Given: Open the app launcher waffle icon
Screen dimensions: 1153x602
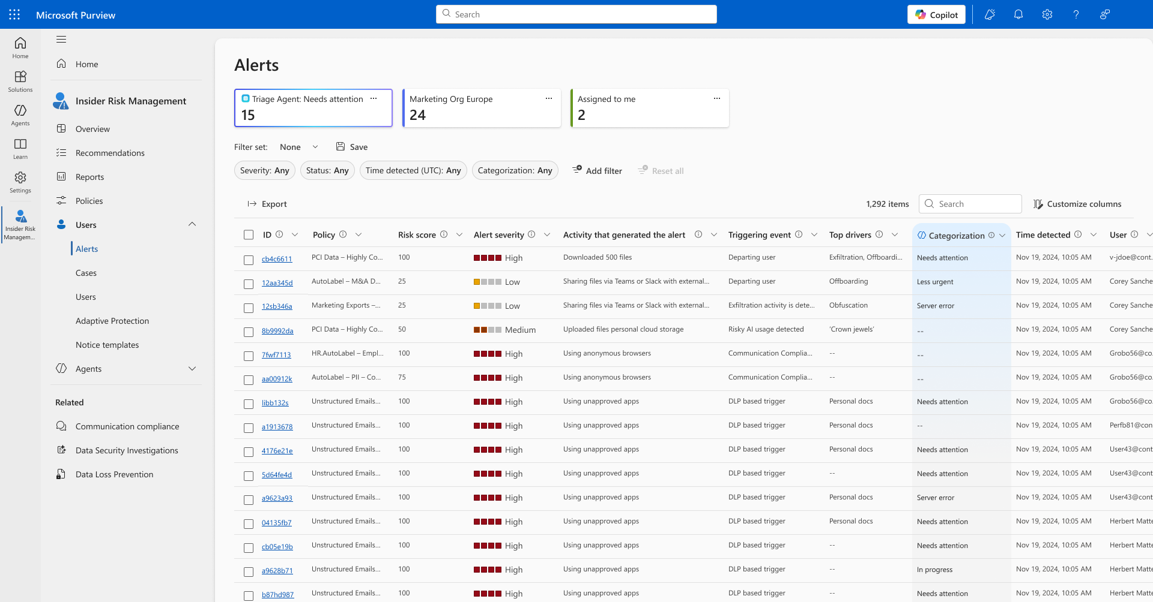Looking at the screenshot, I should click(x=14, y=14).
